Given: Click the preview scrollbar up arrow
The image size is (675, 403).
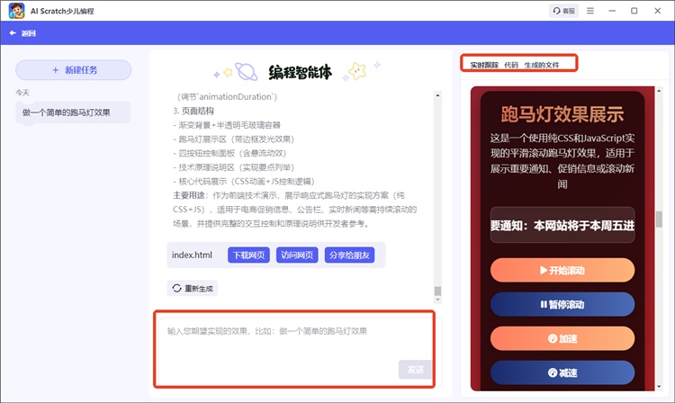Looking at the screenshot, I should [659, 91].
